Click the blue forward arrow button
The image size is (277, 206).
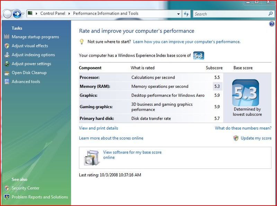17,14
